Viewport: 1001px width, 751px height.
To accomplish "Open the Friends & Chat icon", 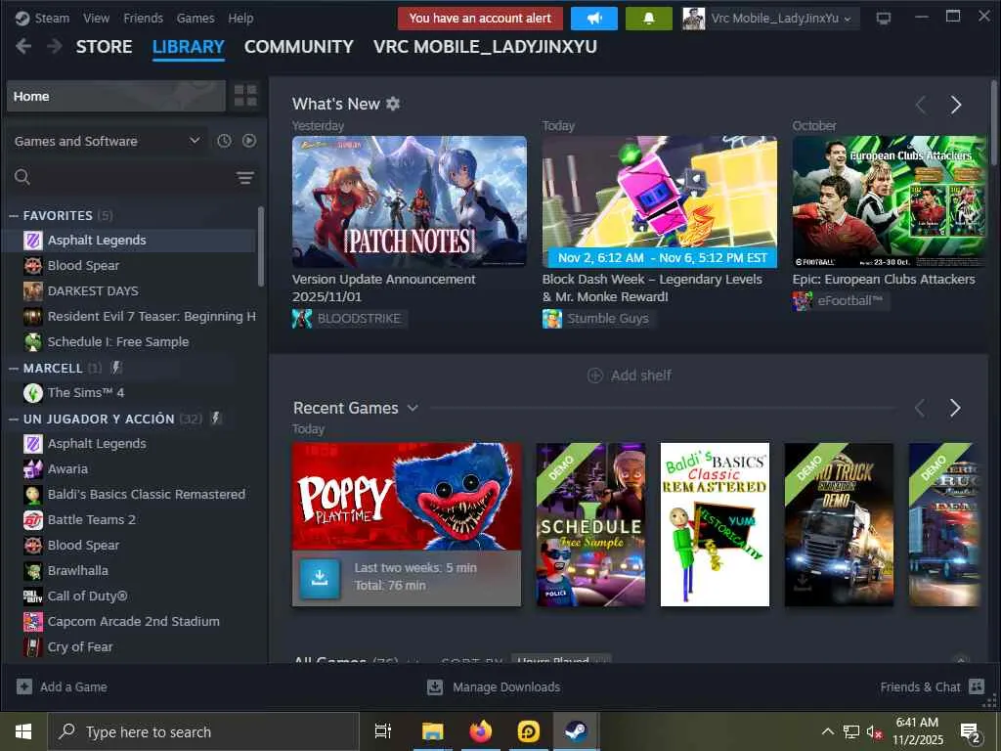I will tap(977, 686).
